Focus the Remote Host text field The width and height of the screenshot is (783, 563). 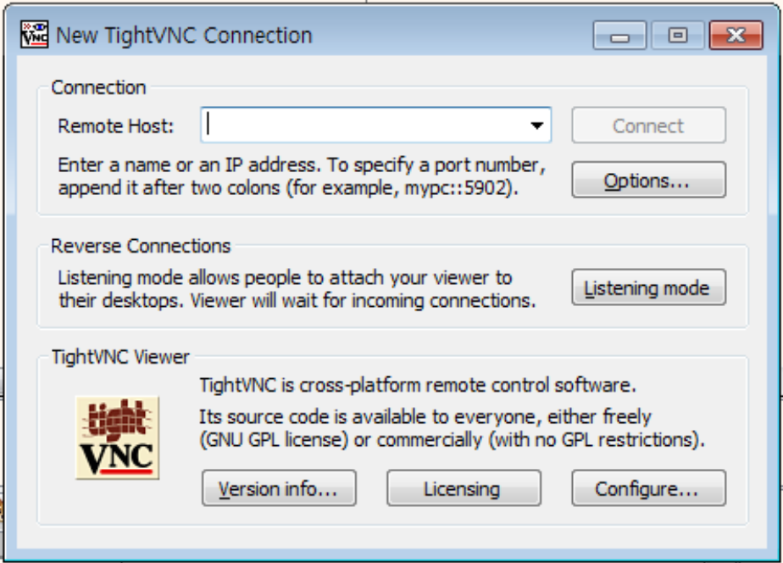364,125
